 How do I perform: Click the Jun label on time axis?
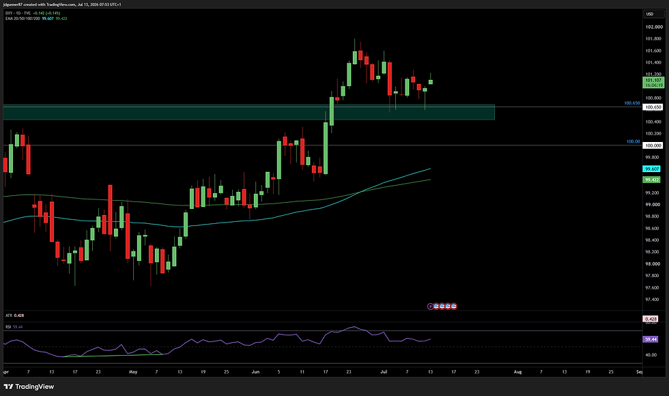point(255,371)
